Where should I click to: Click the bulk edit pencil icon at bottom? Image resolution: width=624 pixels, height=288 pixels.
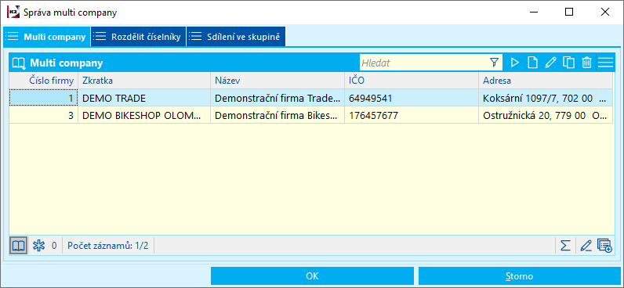[586, 246]
